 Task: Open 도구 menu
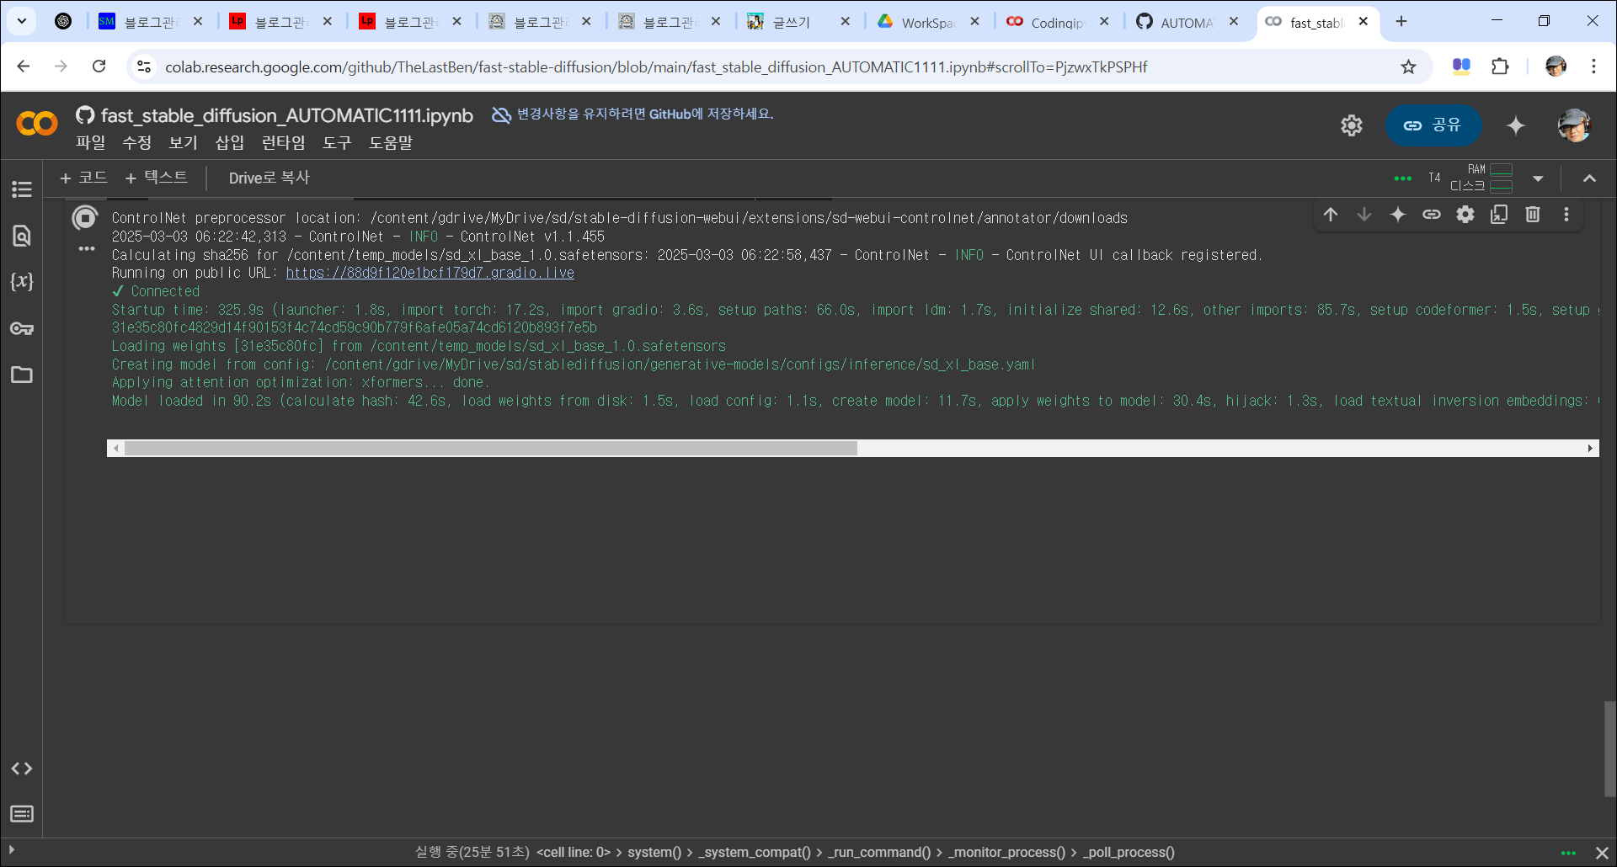click(337, 143)
